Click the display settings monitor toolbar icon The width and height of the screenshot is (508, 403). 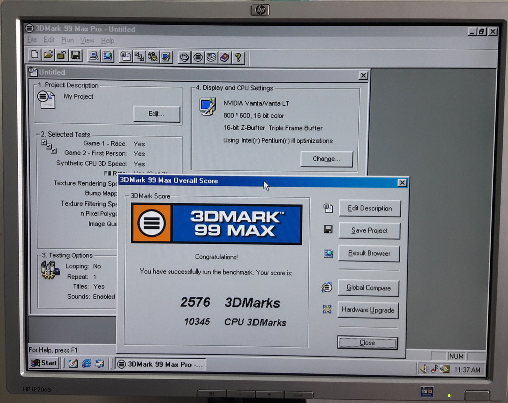(166, 57)
